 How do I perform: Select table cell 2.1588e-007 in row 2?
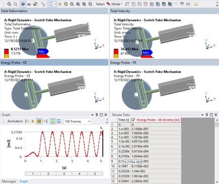tap(156, 129)
